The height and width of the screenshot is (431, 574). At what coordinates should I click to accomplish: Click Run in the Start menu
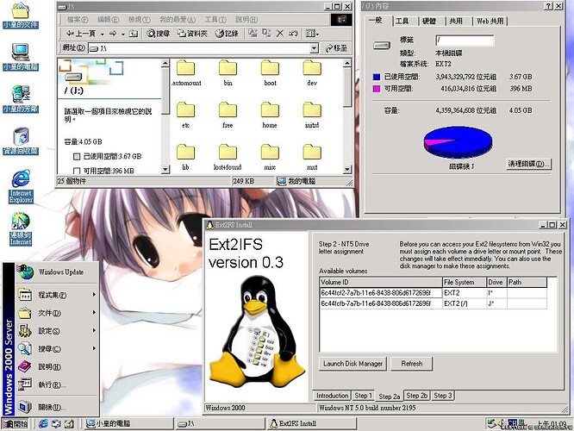(57, 384)
